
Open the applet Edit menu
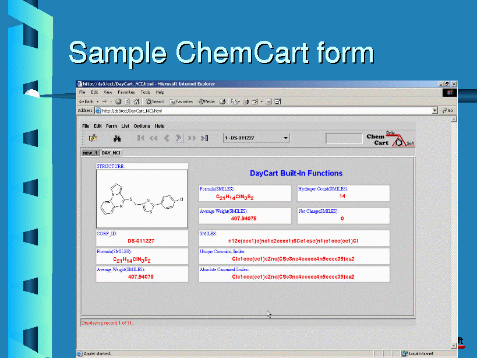click(x=98, y=126)
